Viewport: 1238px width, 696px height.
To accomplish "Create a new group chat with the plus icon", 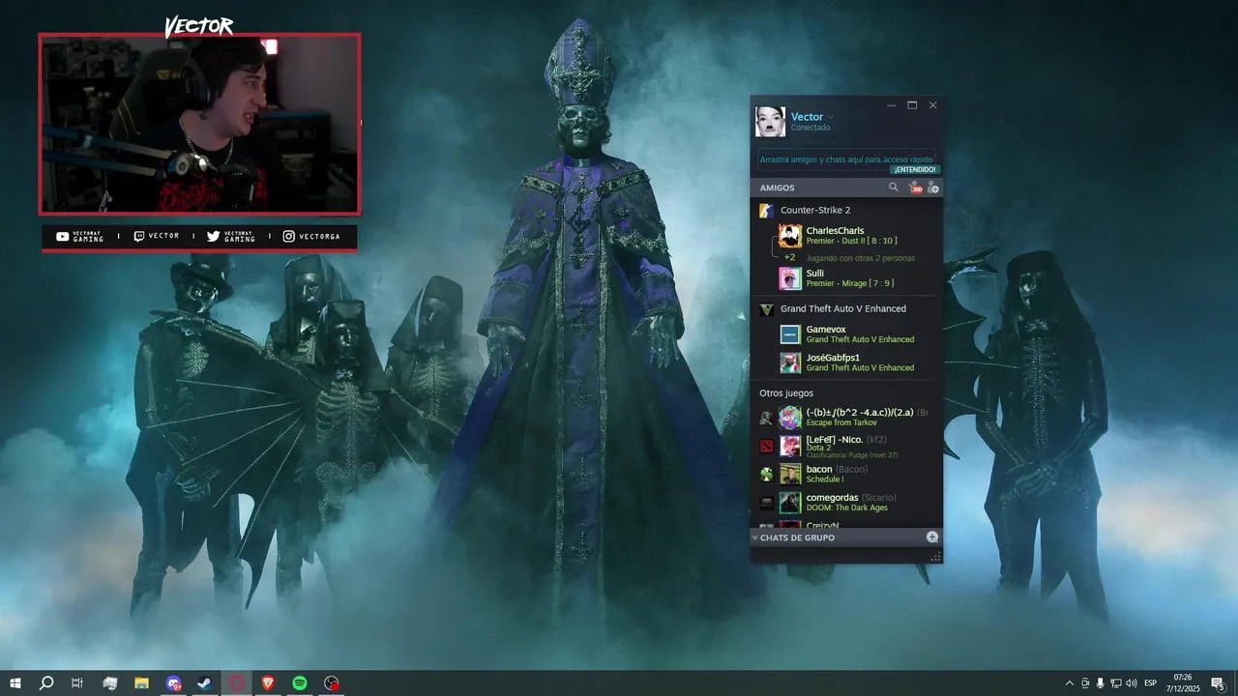I will (x=932, y=536).
